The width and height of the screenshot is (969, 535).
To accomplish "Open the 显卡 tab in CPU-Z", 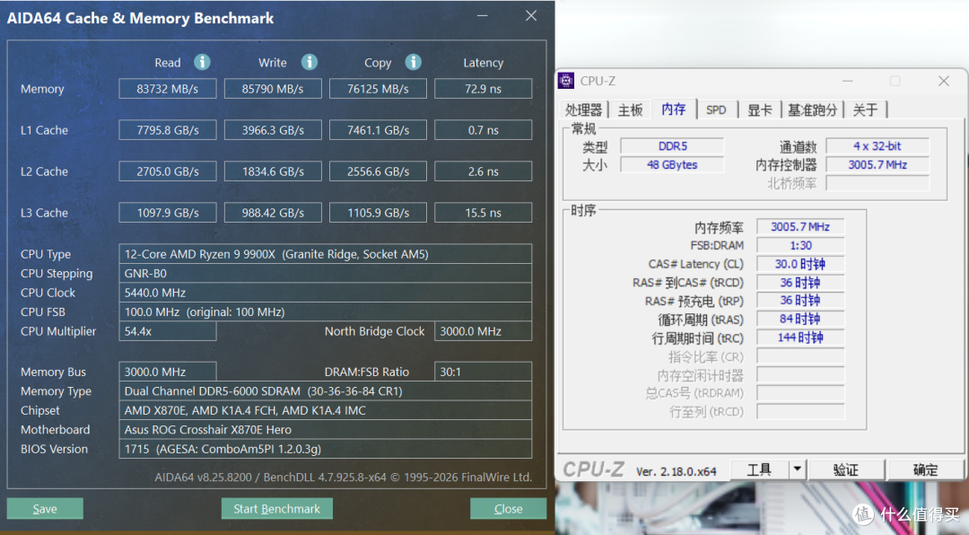I will [x=760, y=110].
